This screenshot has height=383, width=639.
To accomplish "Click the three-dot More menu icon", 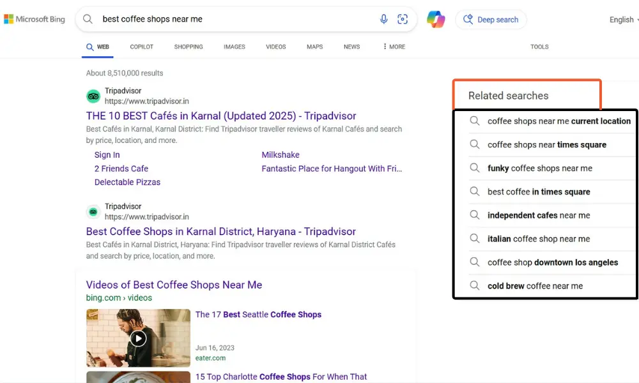I will [385, 47].
